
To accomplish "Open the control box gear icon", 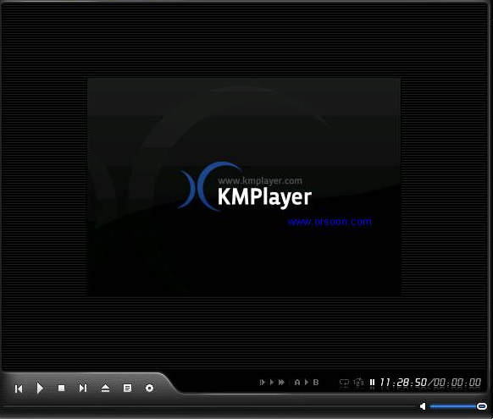I will pyautogui.click(x=149, y=389).
